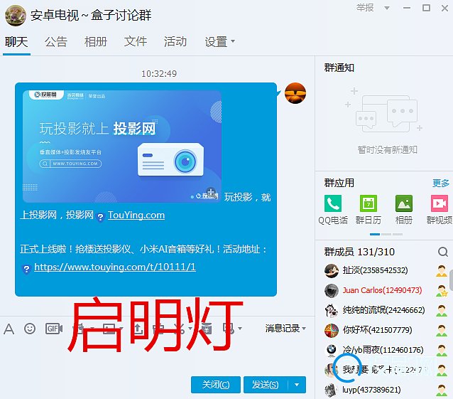Click the shield icon before TouYing.com
This screenshot has height=399, width=453.
(x=100, y=217)
